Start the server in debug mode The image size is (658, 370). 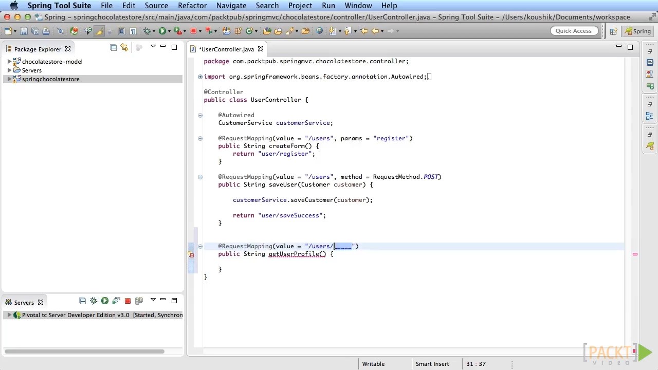click(x=94, y=301)
